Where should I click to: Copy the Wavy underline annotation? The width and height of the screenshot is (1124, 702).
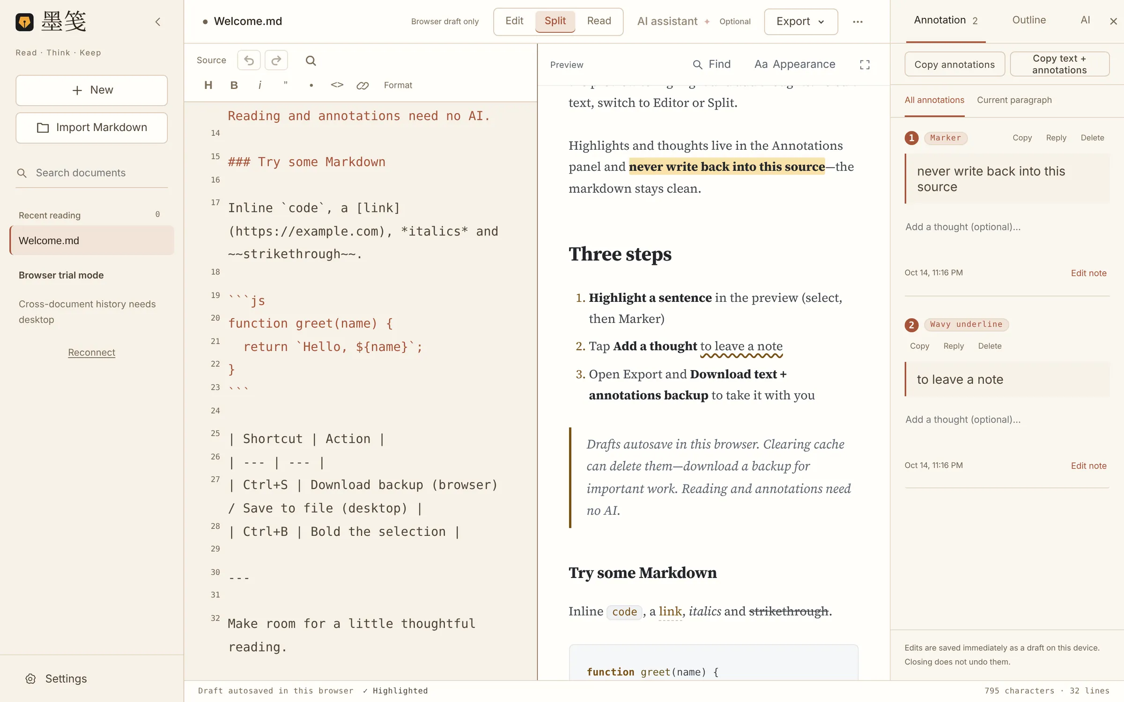click(919, 346)
